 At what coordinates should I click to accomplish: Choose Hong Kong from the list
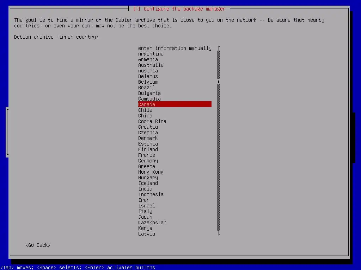[175, 172]
